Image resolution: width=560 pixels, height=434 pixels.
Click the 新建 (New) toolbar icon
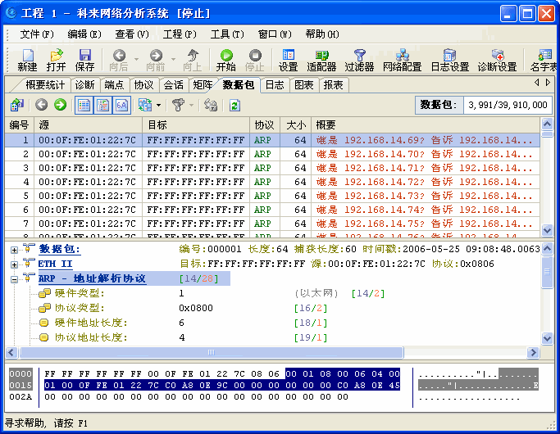28,60
